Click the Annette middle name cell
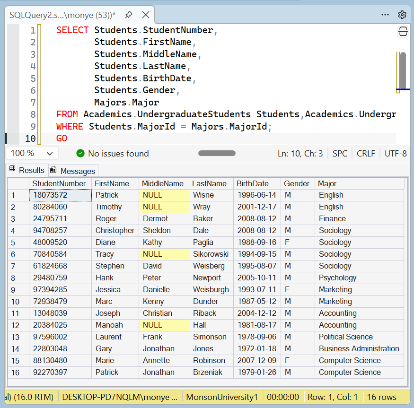Screen dimensions: 414x408 point(164,361)
